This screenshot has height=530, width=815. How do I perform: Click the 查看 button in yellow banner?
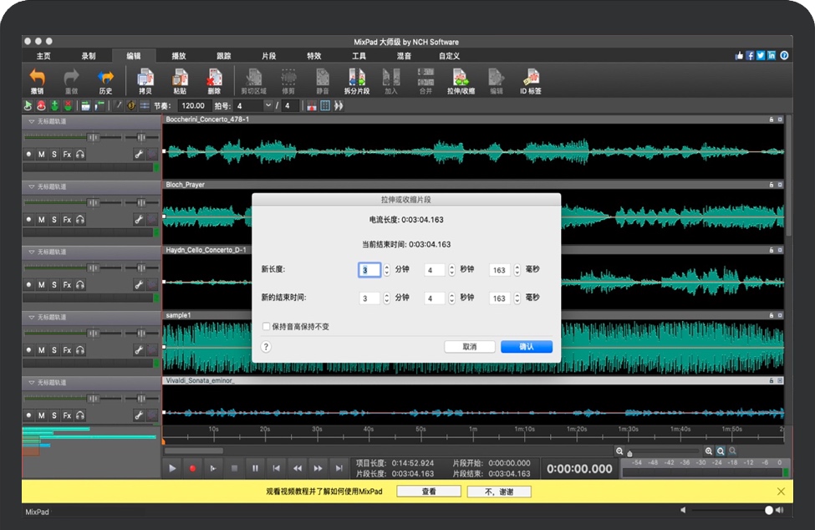click(428, 492)
